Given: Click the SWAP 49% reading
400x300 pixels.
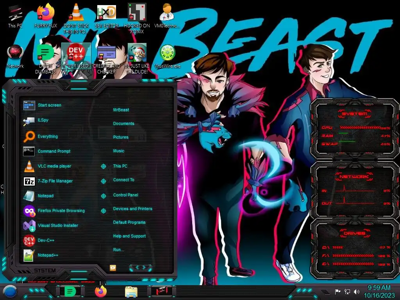Looking at the screenshot, I should pyautogui.click(x=386, y=144).
